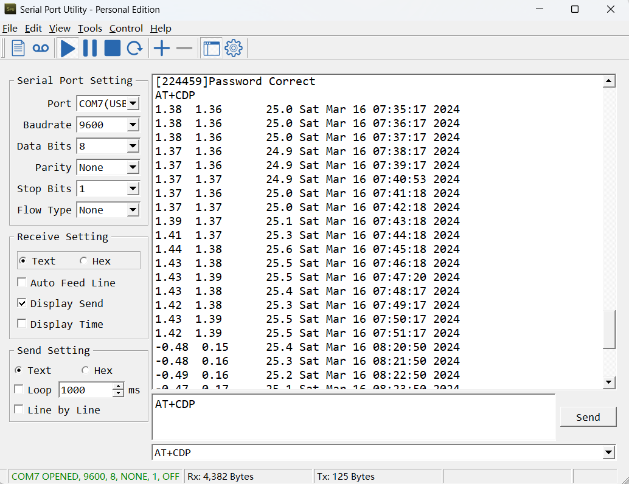Image resolution: width=629 pixels, height=484 pixels.
Task: Click the plus icon in toolbar
Action: coord(162,48)
